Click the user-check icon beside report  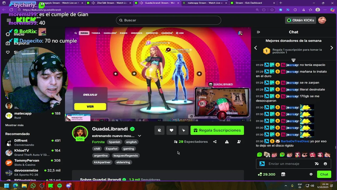point(239,142)
